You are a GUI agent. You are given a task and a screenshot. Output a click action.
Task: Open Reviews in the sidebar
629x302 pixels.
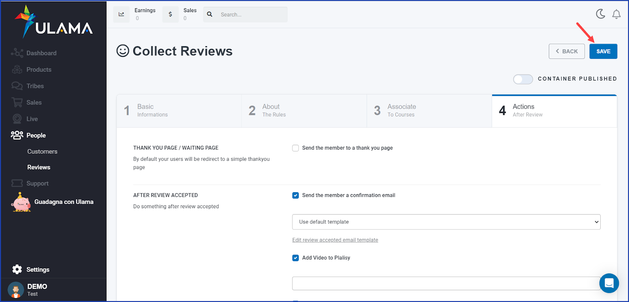[x=39, y=167]
